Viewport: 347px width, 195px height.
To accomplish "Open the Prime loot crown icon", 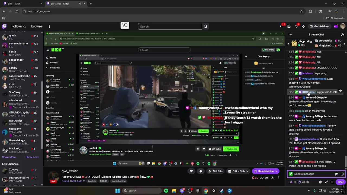I will [x=282, y=26].
